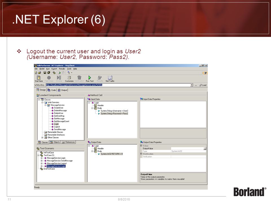Click the OutputValue property value field
This screenshot has width=271, height=203.
187,149
